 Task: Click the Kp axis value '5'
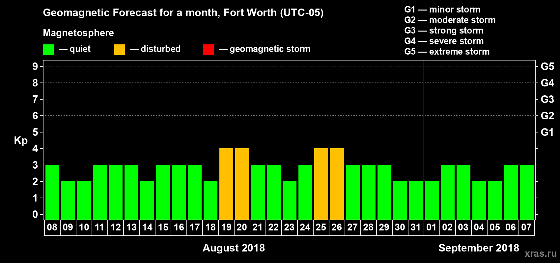pos(35,132)
